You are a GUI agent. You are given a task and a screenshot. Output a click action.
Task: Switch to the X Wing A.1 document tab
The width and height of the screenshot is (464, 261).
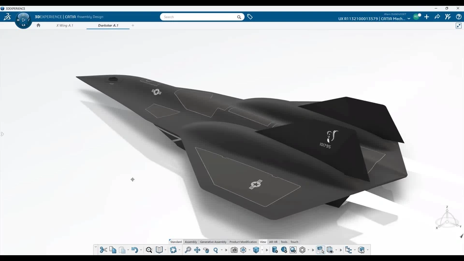tap(65, 26)
